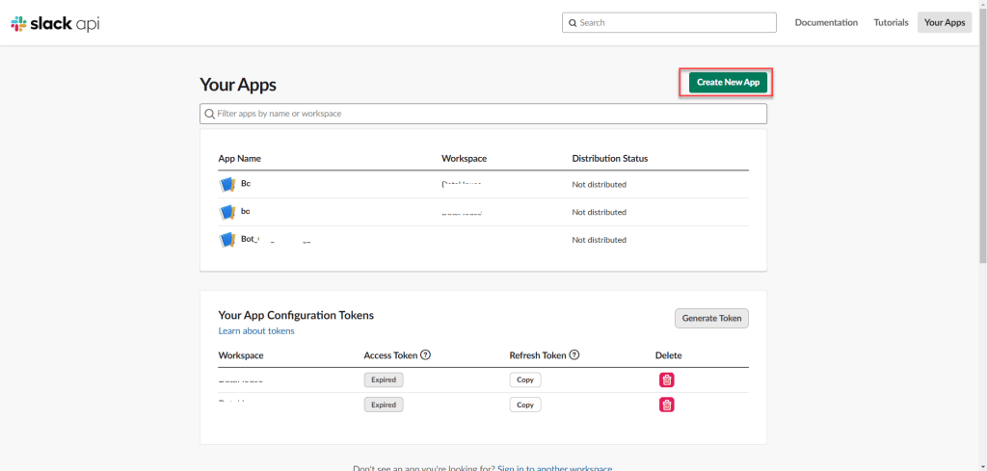The height and width of the screenshot is (471, 987).
Task: Click the second app's book icon
Action: [x=227, y=212]
